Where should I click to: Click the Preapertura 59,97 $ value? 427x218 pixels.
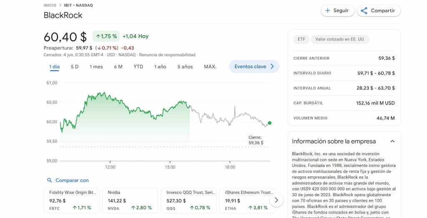[84, 48]
